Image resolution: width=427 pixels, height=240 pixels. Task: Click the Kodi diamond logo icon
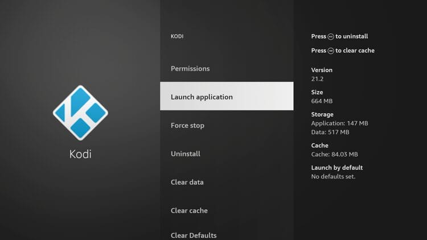click(80, 113)
